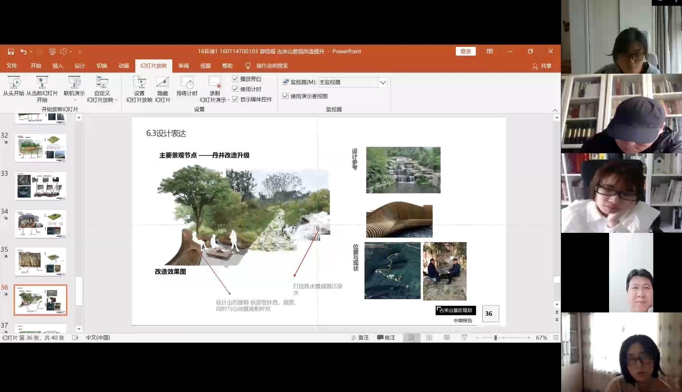The width and height of the screenshot is (682, 392).
Task: Switch to the 审阅 tab
Action: [183, 66]
